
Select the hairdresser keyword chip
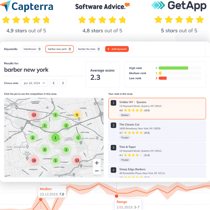click(32, 49)
